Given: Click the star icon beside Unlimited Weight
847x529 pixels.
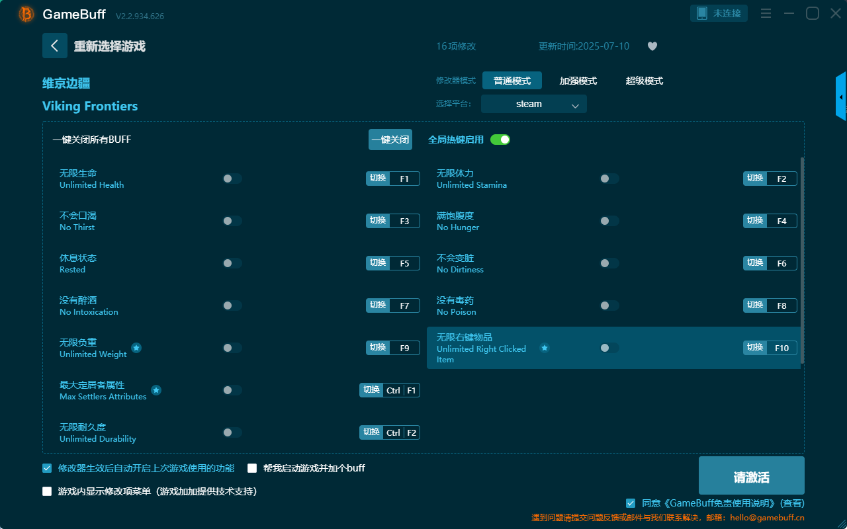Looking at the screenshot, I should (136, 348).
